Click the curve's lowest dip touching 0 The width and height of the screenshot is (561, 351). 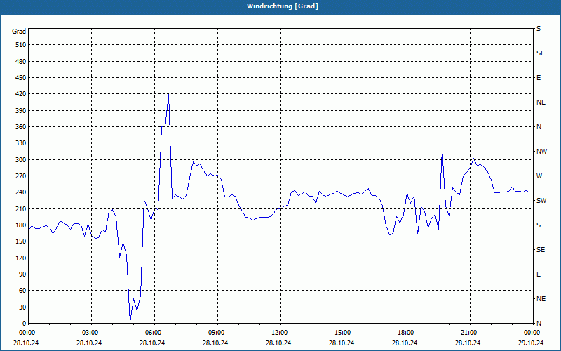pyautogui.click(x=130, y=322)
